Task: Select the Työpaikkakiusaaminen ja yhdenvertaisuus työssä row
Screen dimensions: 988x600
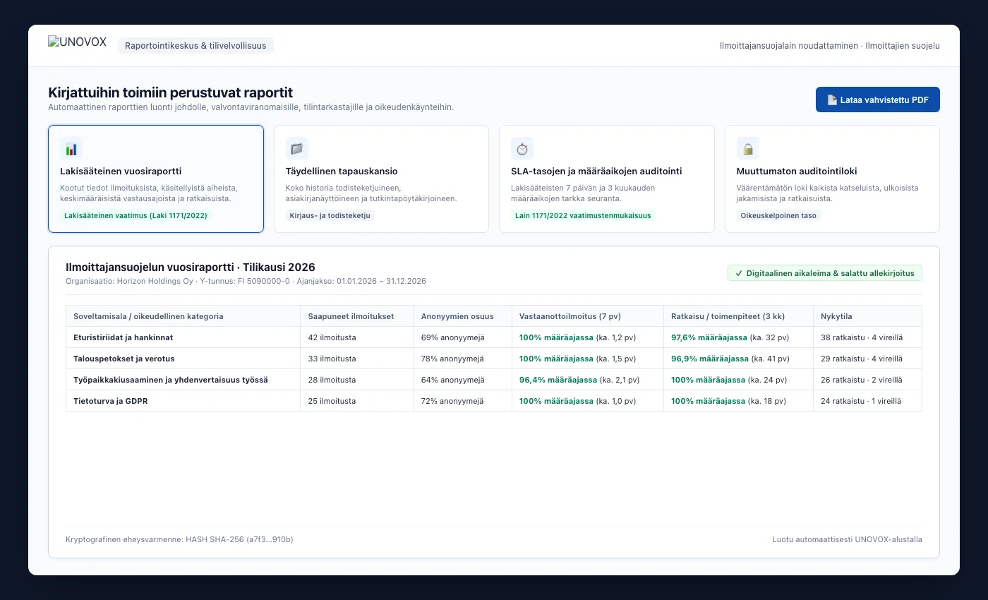Action: [494, 380]
